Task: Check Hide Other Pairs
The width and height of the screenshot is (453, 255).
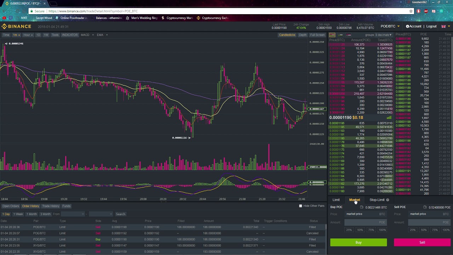Action: click(x=300, y=206)
